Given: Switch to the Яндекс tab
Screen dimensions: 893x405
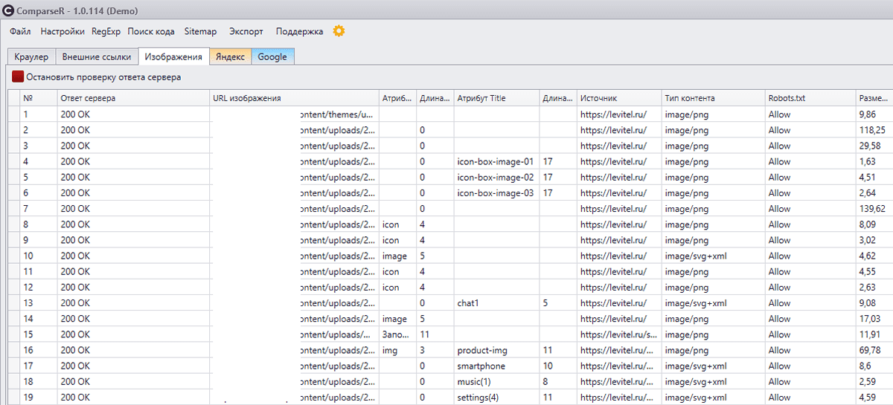Looking at the screenshot, I should pos(230,56).
